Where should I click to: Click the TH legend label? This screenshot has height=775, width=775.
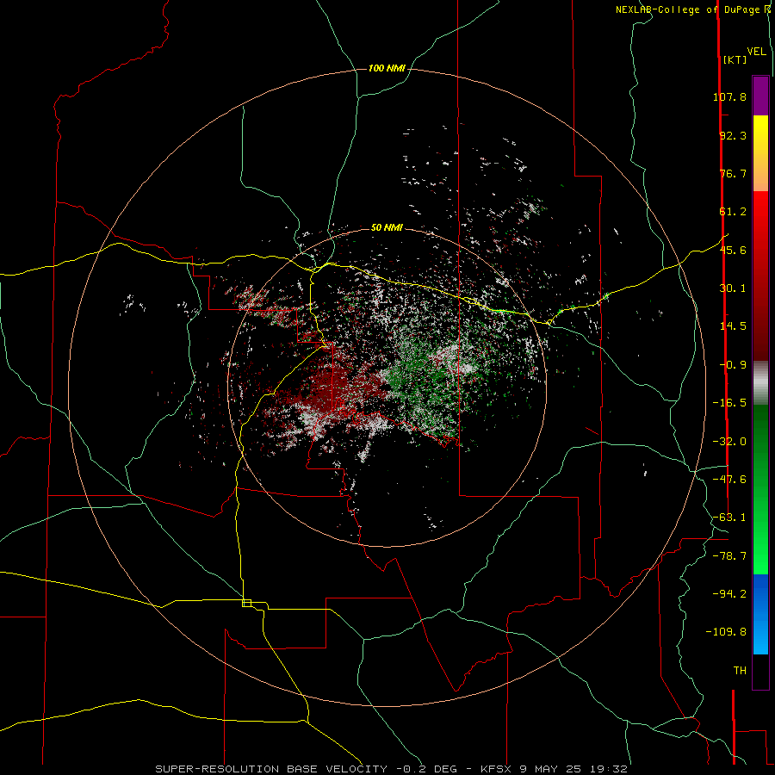pos(740,671)
